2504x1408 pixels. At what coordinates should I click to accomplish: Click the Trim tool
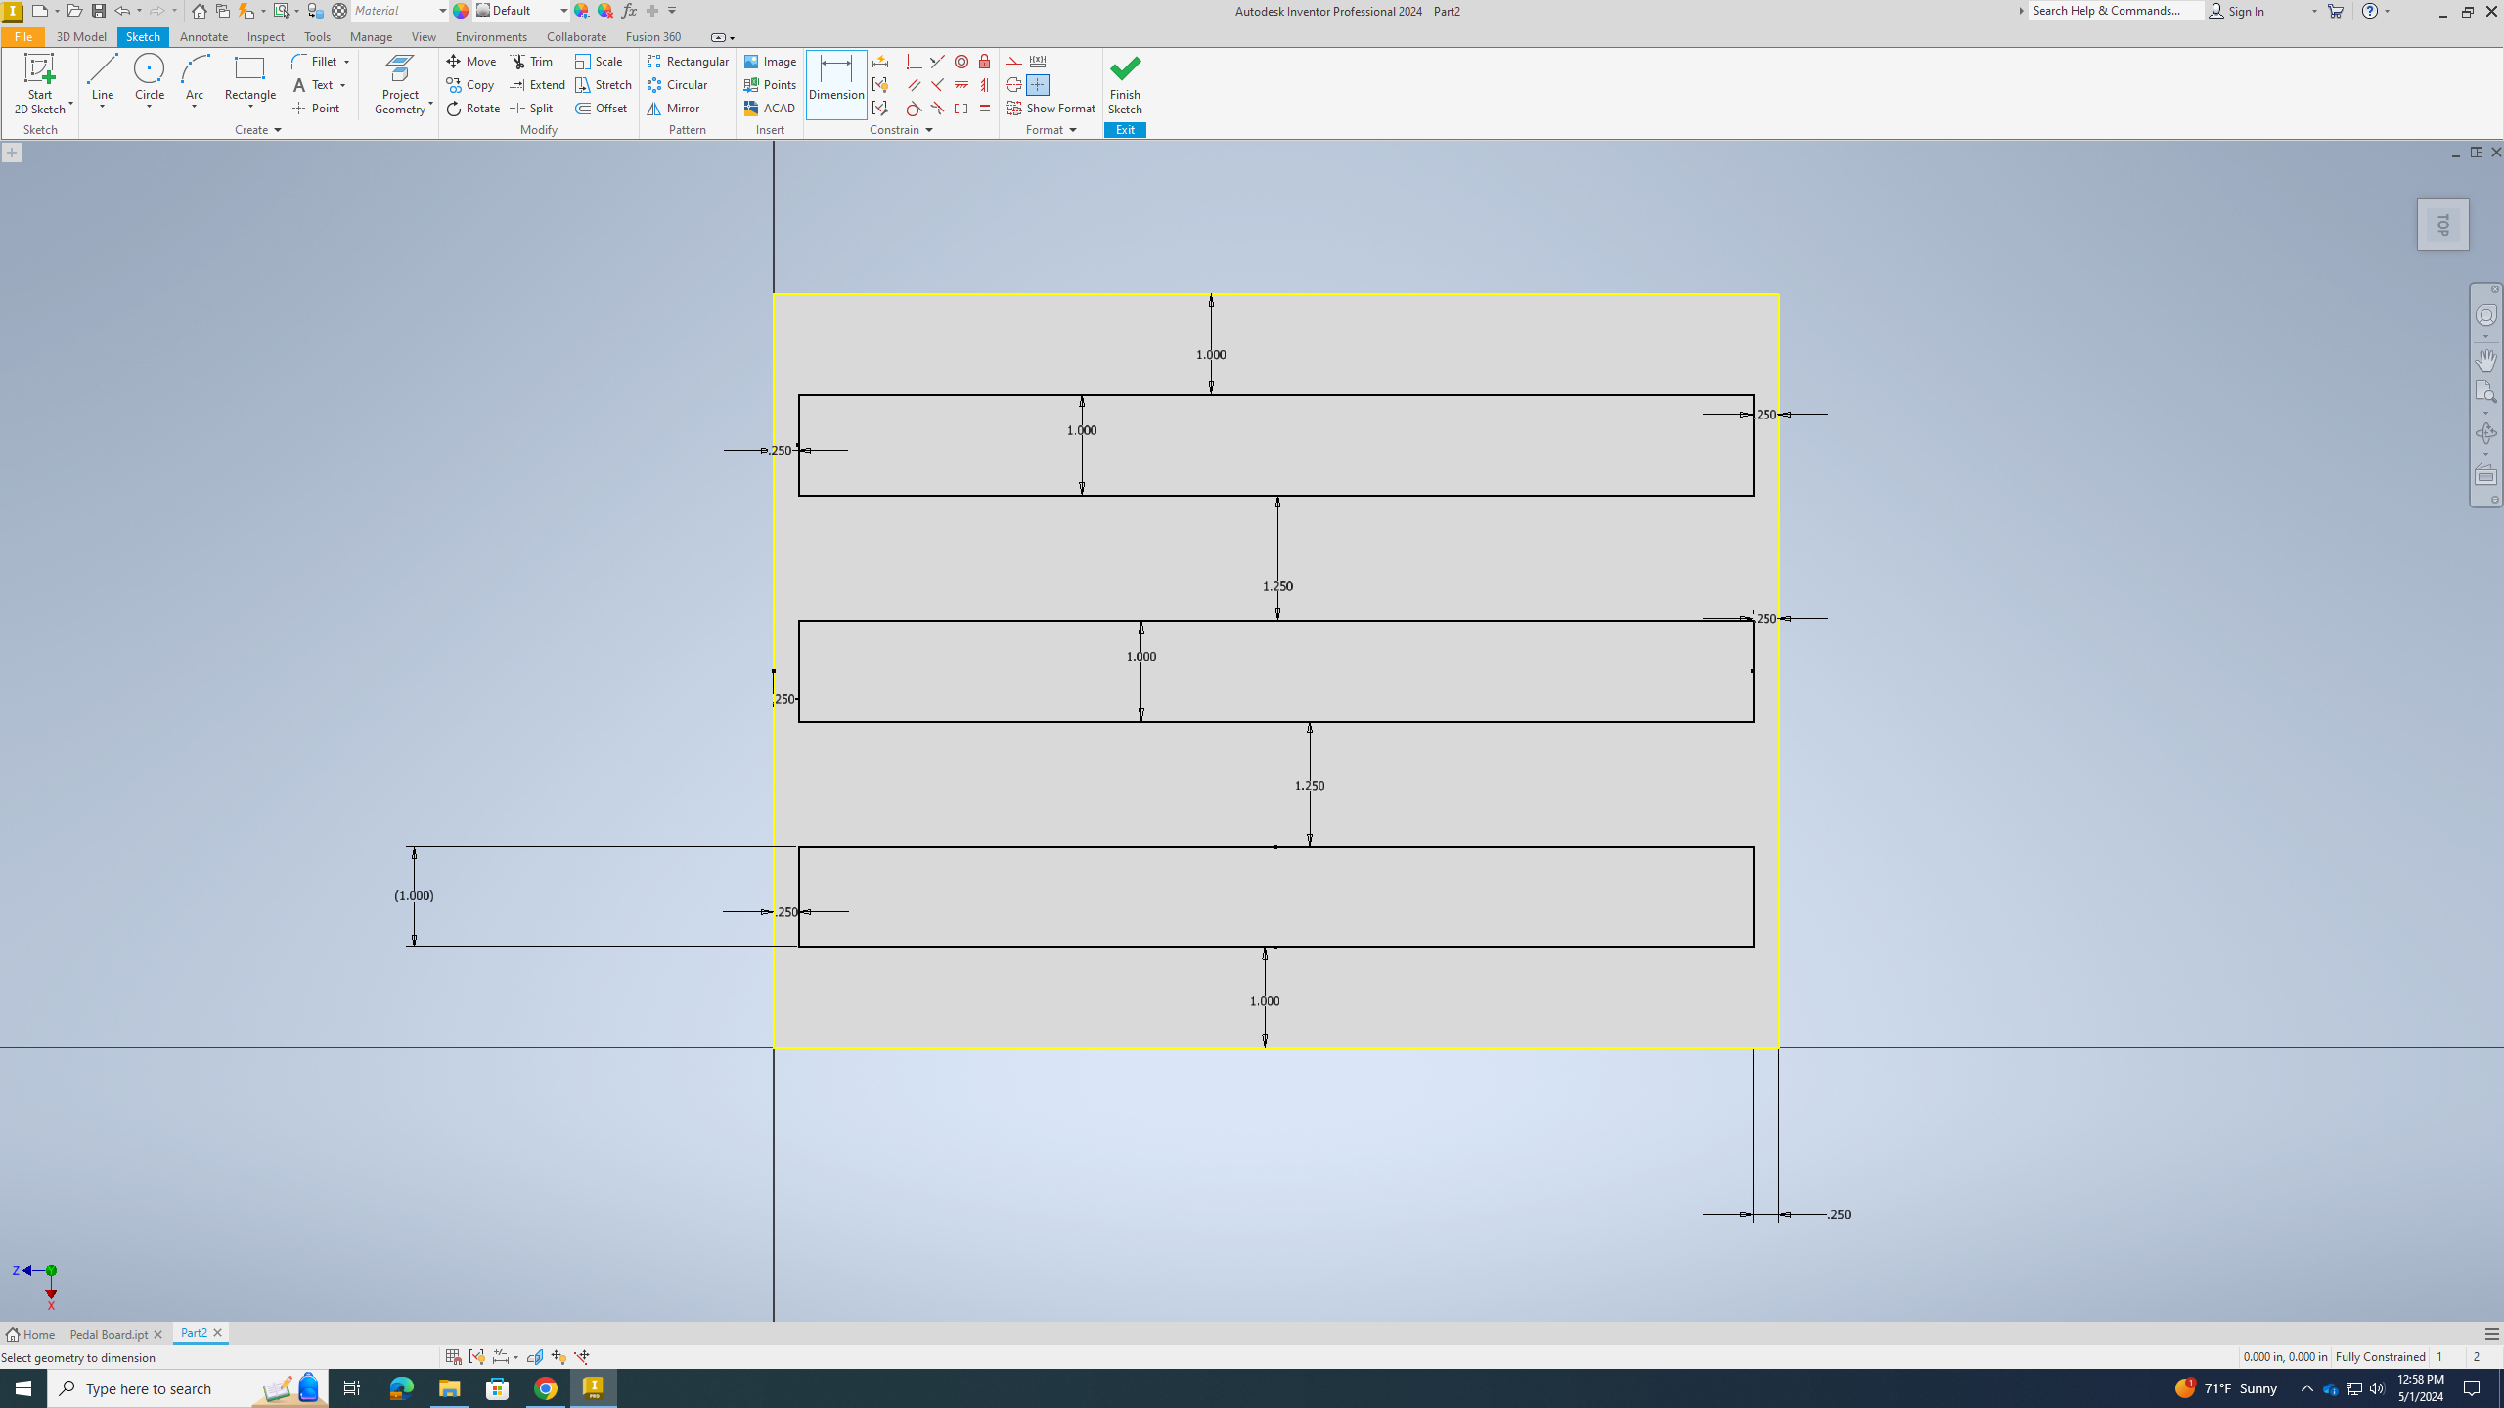pos(533,61)
